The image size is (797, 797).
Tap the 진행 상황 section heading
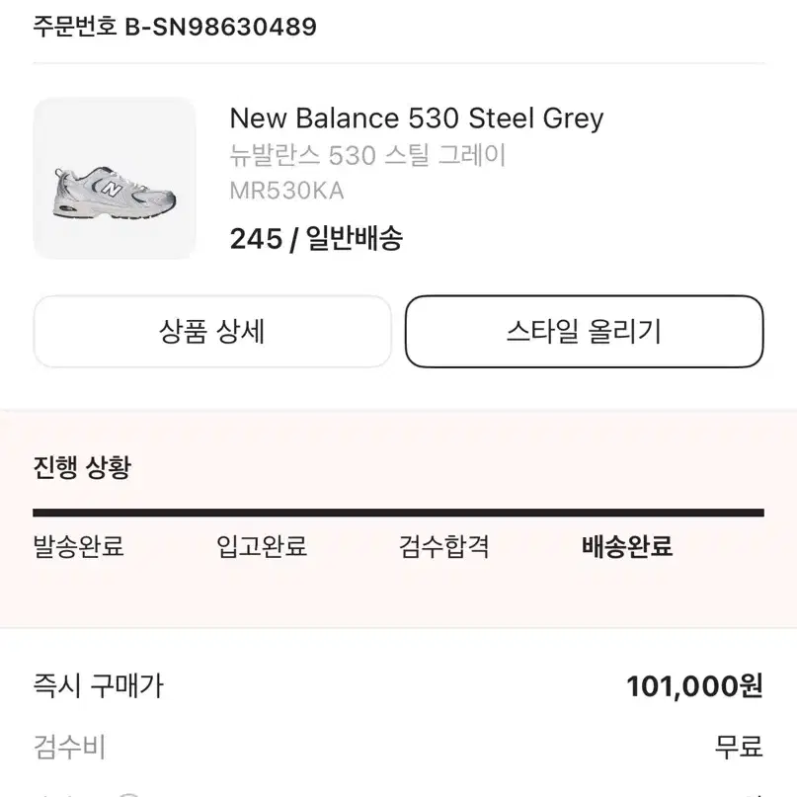click(82, 466)
